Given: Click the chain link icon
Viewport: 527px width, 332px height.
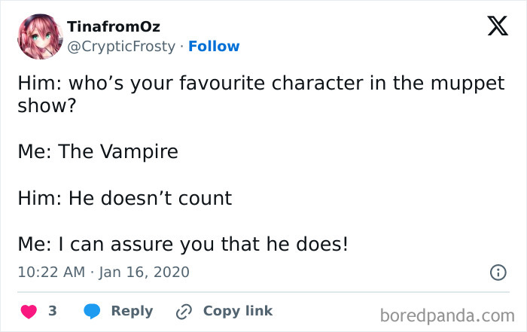Looking at the screenshot, I should coord(183,311).
